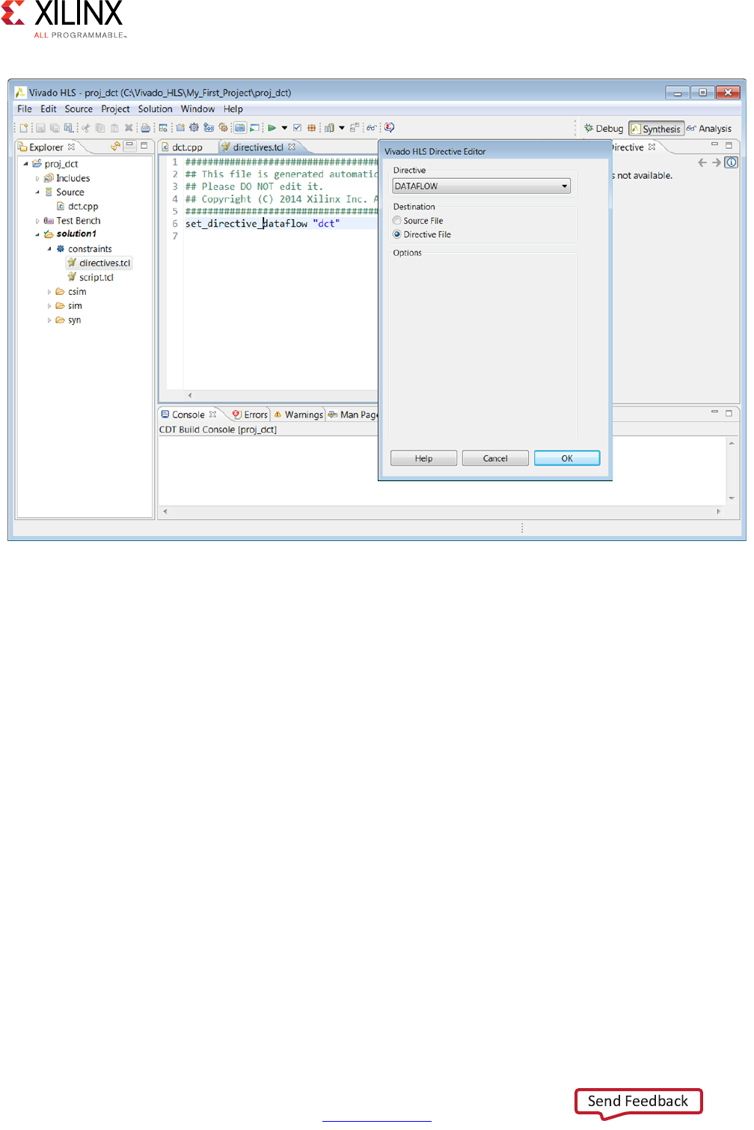Screen dimensions: 754x1130
Task: Collapse the solution1 tree node
Action: [x=37, y=234]
